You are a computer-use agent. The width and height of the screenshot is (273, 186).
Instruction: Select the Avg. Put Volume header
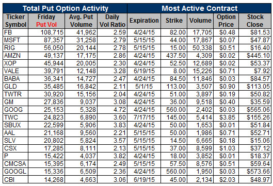[81, 21]
